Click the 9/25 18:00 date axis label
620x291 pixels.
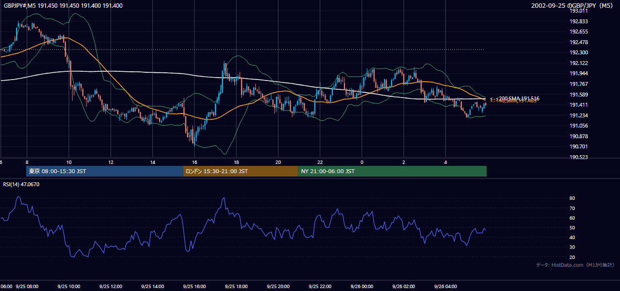[x=236, y=286]
